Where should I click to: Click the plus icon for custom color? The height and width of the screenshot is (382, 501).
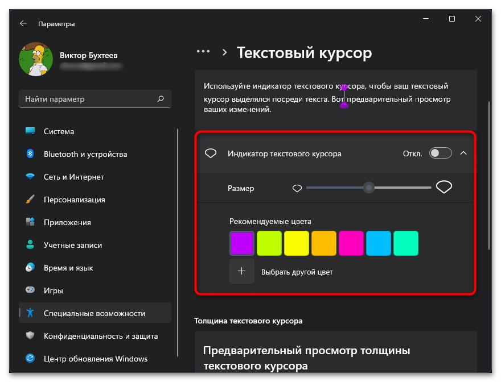coord(241,272)
